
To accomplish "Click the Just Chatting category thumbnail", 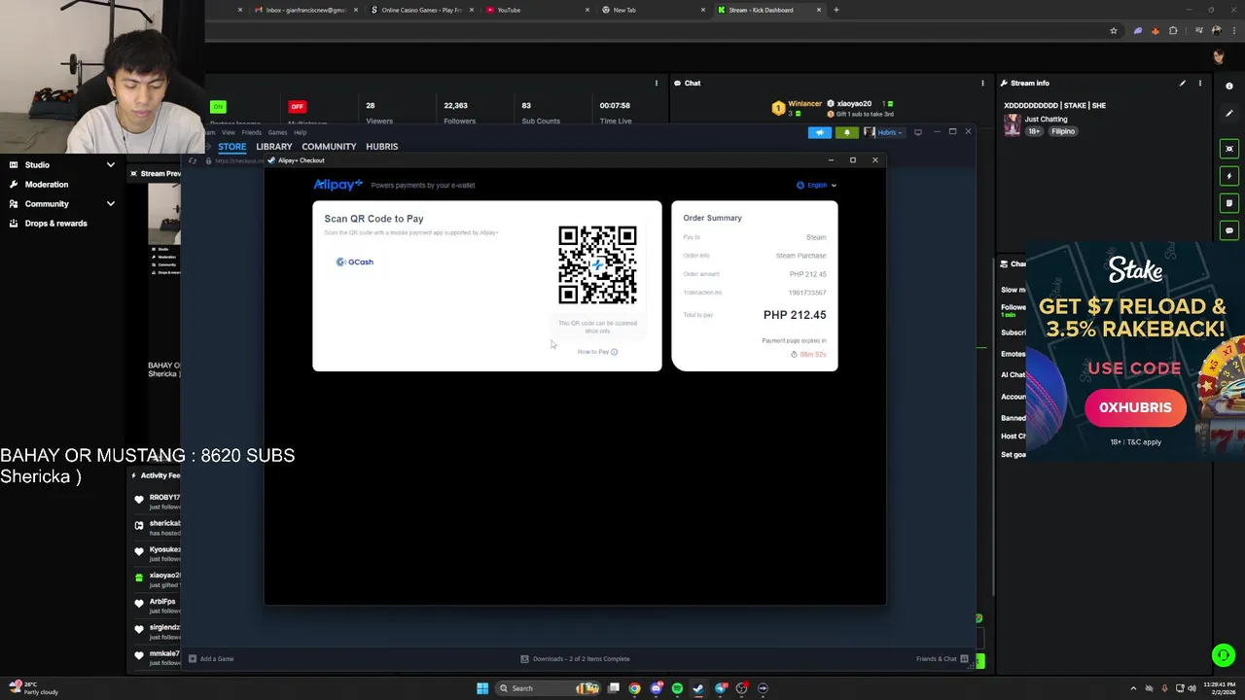I will [1013, 125].
